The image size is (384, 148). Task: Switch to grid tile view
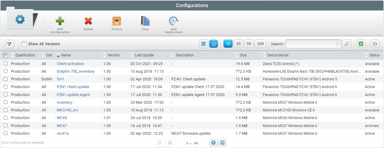pyautogui.click(x=203, y=44)
